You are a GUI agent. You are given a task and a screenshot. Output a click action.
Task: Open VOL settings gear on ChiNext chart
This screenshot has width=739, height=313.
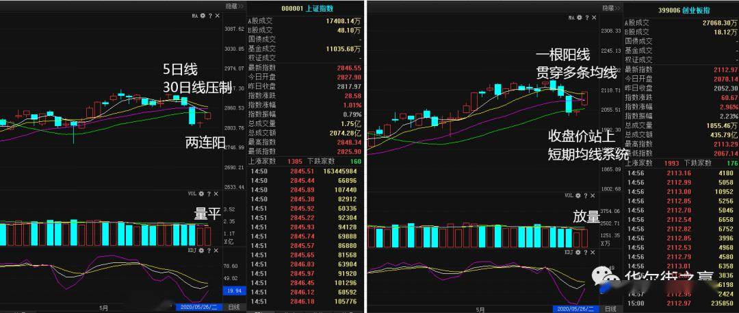(x=578, y=195)
